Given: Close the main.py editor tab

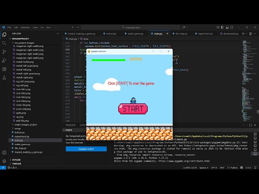Looking at the screenshot, I should [167, 34].
